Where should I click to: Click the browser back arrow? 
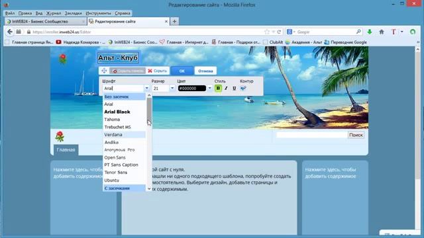point(10,32)
